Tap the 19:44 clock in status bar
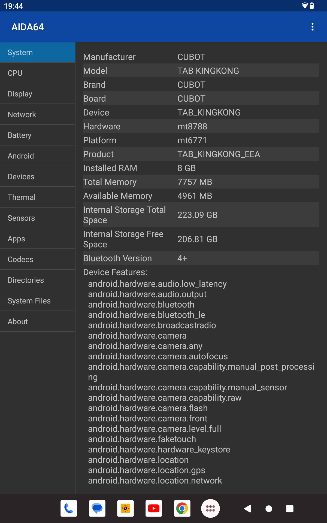This screenshot has width=327, height=523. click(14, 6)
